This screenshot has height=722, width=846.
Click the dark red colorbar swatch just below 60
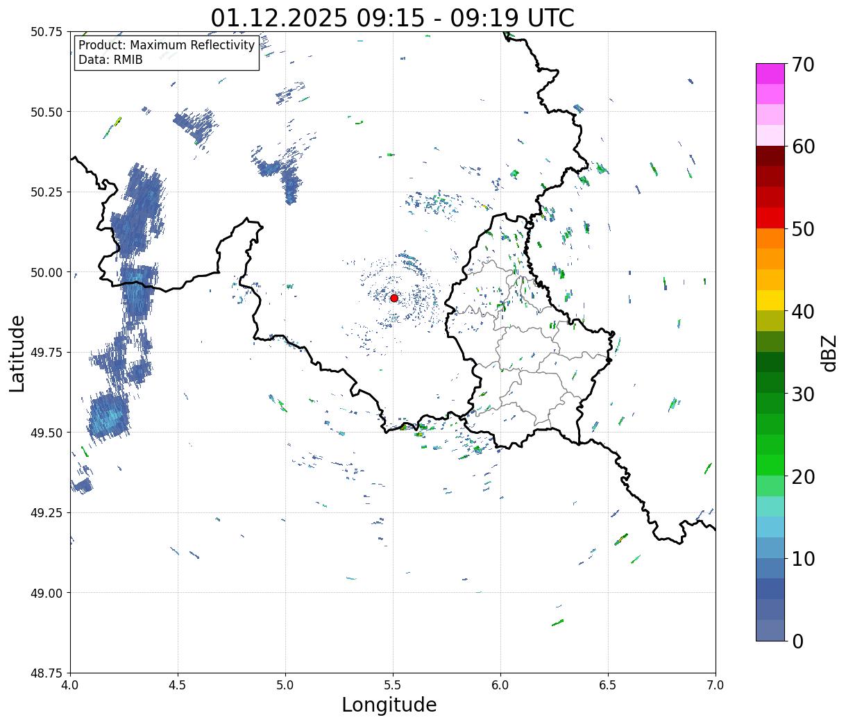[x=770, y=156]
